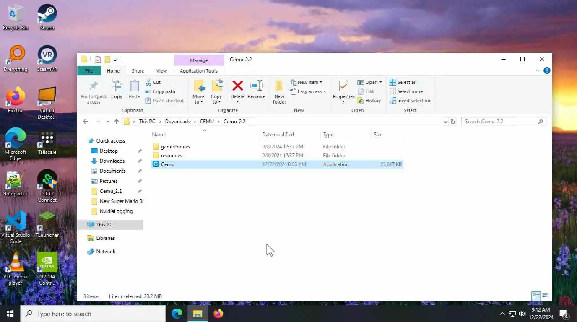Click the red Delete icon
The height and width of the screenshot is (322, 577).
point(237,86)
